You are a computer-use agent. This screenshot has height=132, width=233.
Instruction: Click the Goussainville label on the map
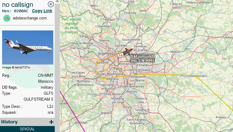click(131, 39)
